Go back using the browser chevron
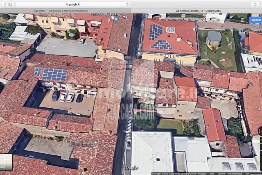This screenshot has width=262, height=175. coord(1,4)
